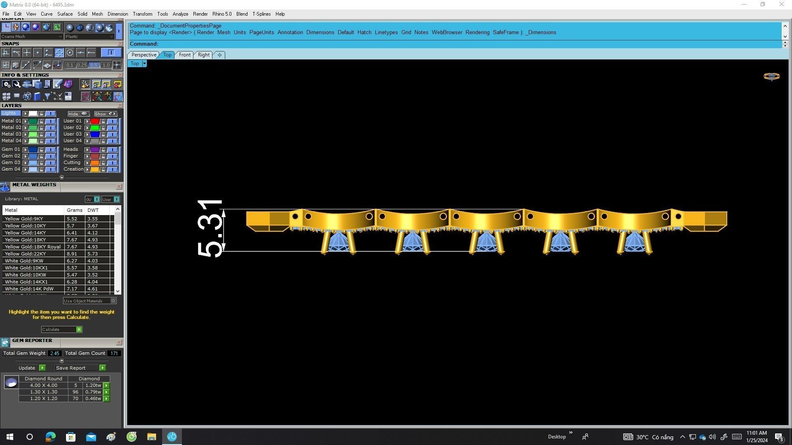Open the Transform menu
This screenshot has width=792, height=445.
pos(142,14)
